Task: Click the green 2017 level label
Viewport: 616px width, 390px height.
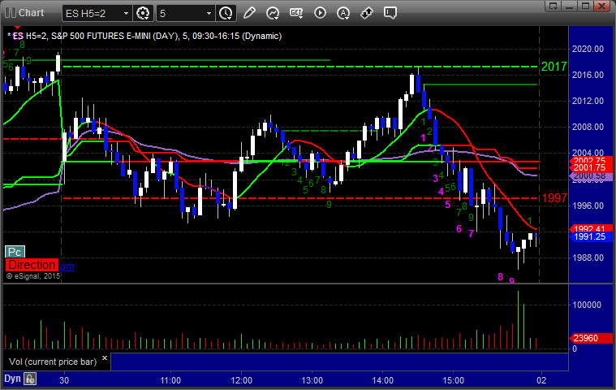Action: (x=554, y=67)
